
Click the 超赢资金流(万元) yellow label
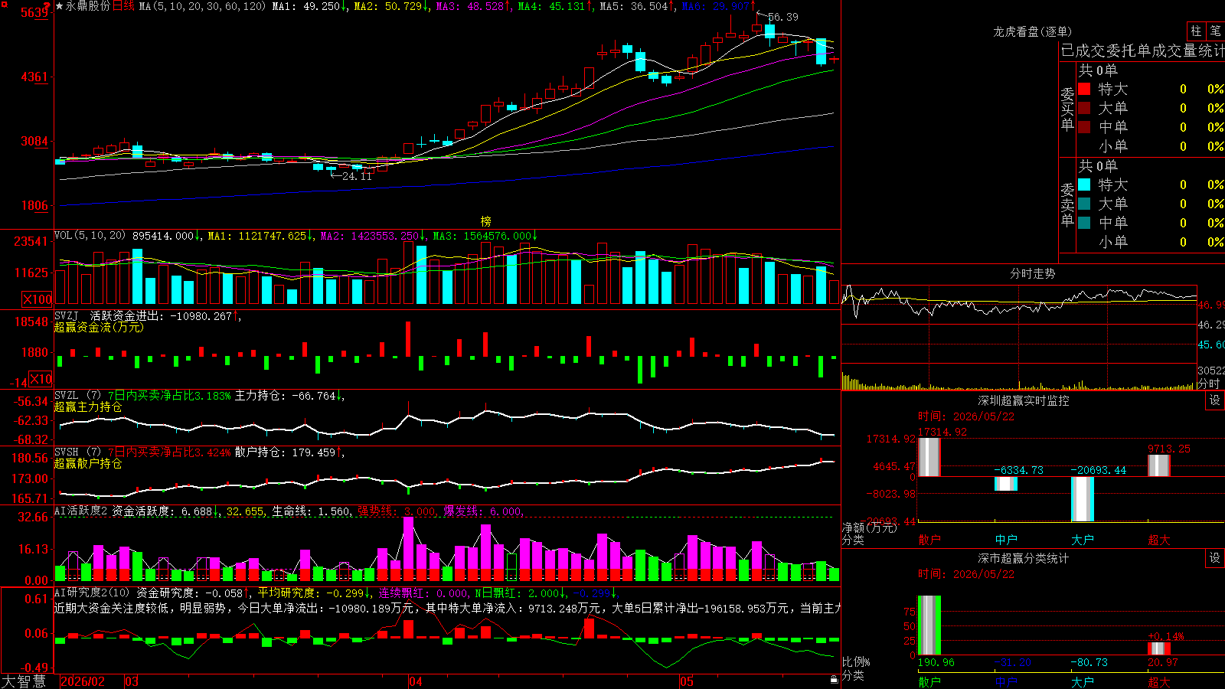tap(99, 327)
